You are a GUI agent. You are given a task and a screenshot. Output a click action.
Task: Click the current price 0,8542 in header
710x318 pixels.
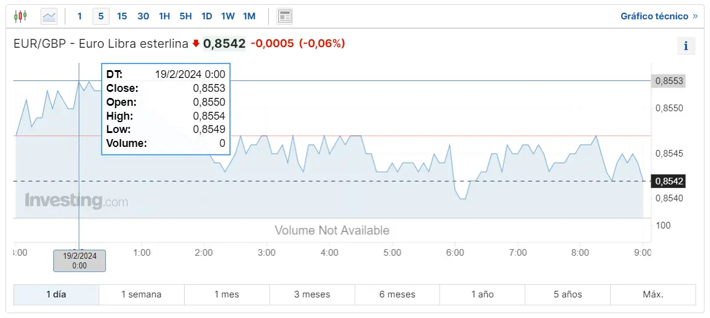coord(224,44)
